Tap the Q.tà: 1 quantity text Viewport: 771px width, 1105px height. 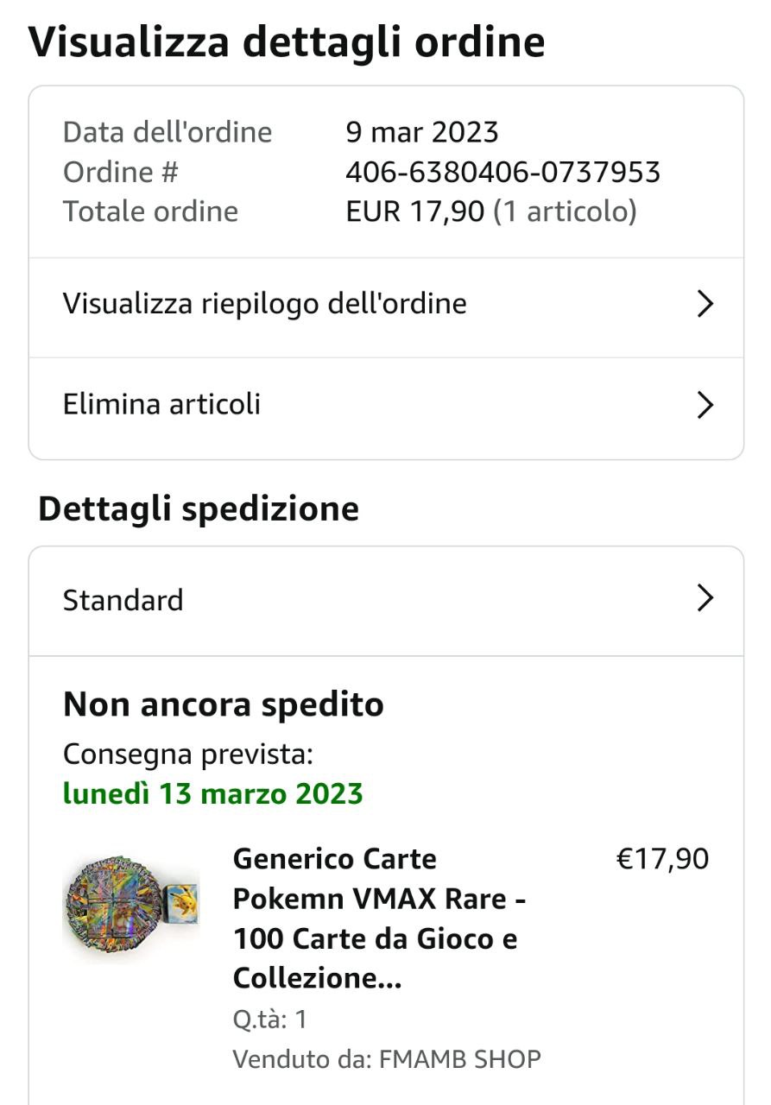click(x=270, y=1020)
